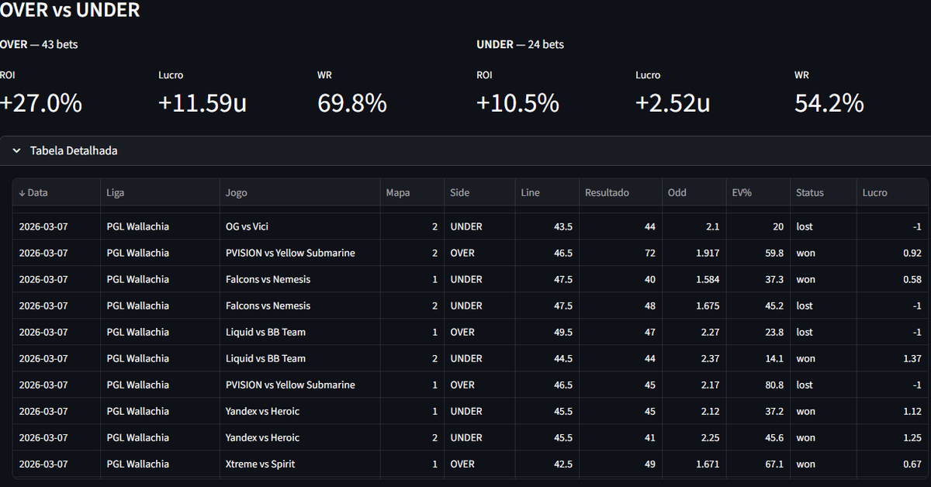Select the Odd cell showing 2.12
The image size is (931, 487).
pos(694,411)
